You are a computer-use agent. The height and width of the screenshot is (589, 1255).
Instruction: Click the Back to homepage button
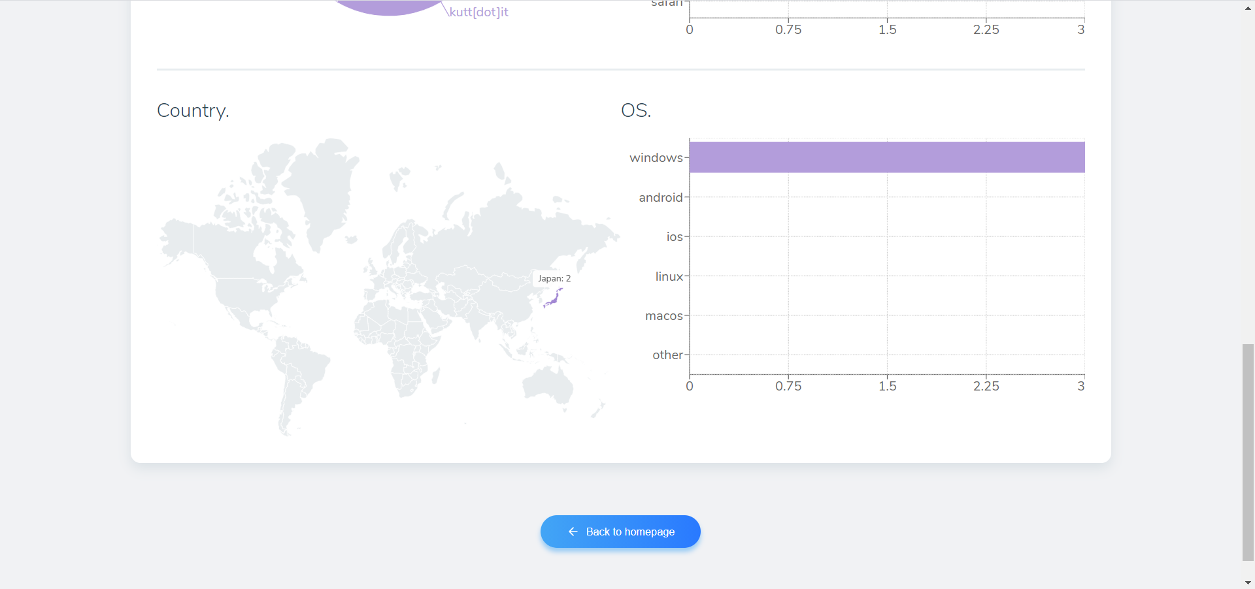[x=620, y=532]
